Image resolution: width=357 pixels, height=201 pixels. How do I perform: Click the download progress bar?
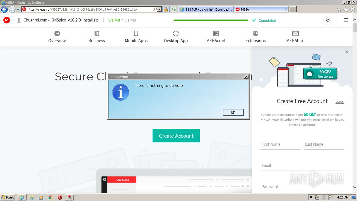coord(211,20)
